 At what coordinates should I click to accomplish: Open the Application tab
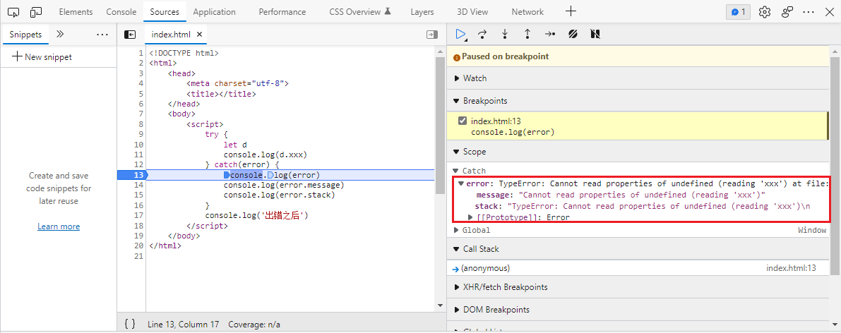point(214,12)
